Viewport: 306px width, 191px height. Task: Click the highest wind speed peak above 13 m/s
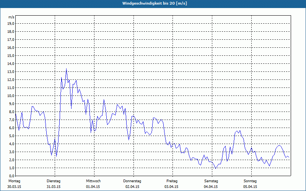point(66,69)
